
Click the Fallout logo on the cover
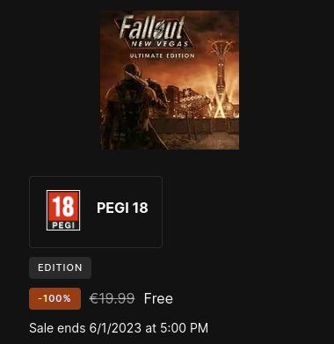coord(152,28)
